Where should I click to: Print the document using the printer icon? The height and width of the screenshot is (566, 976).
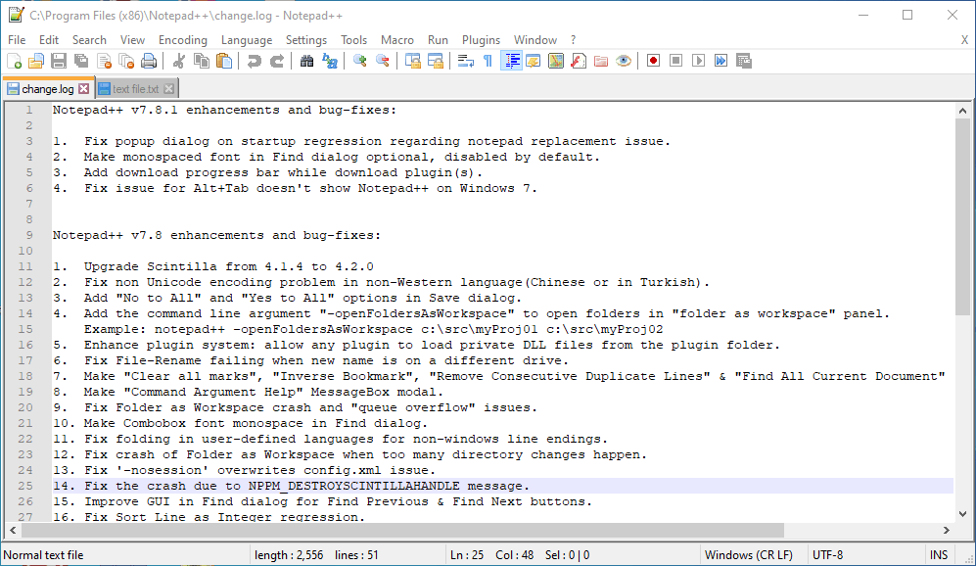pos(149,61)
